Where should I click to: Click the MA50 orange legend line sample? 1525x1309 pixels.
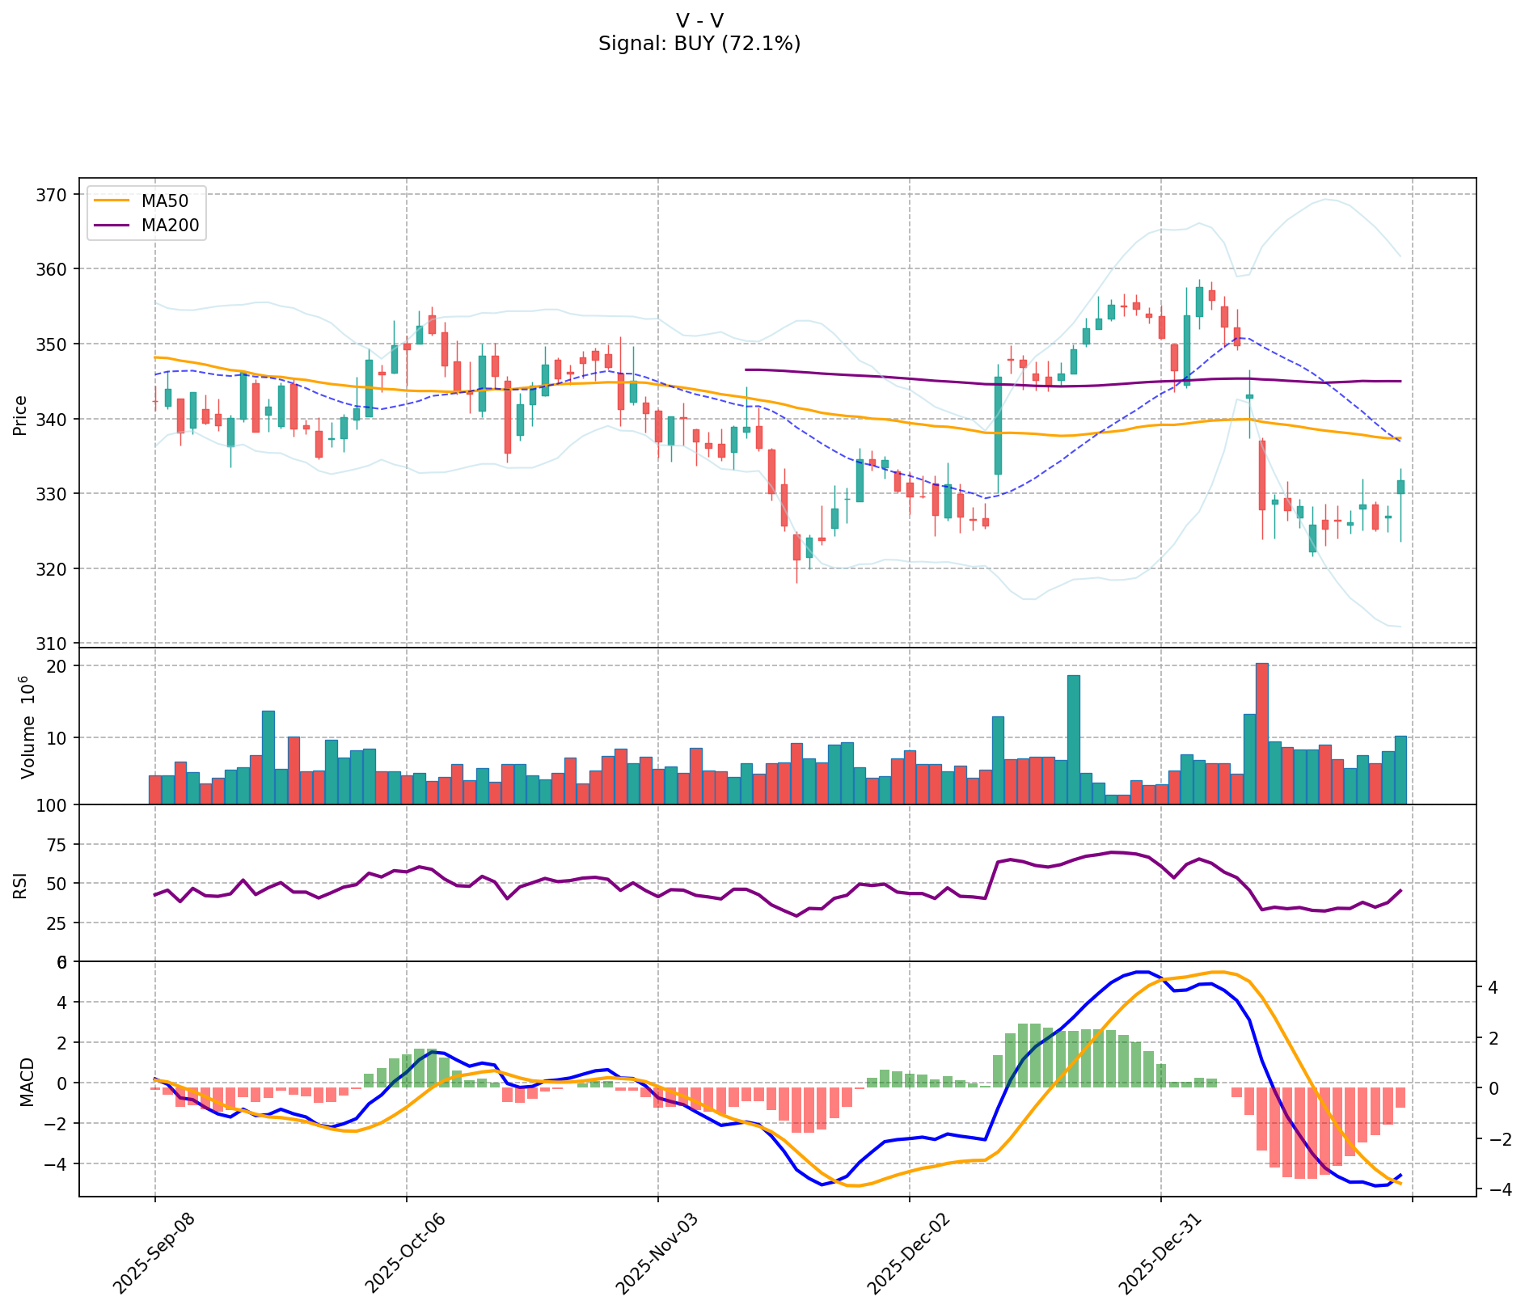113,202
